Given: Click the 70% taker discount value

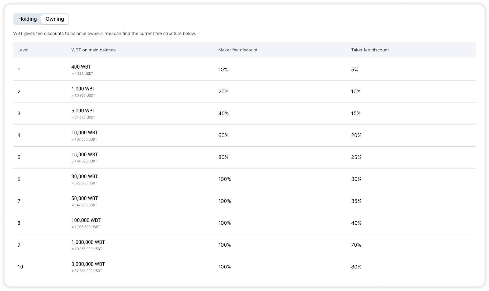Looking at the screenshot, I should [356, 245].
